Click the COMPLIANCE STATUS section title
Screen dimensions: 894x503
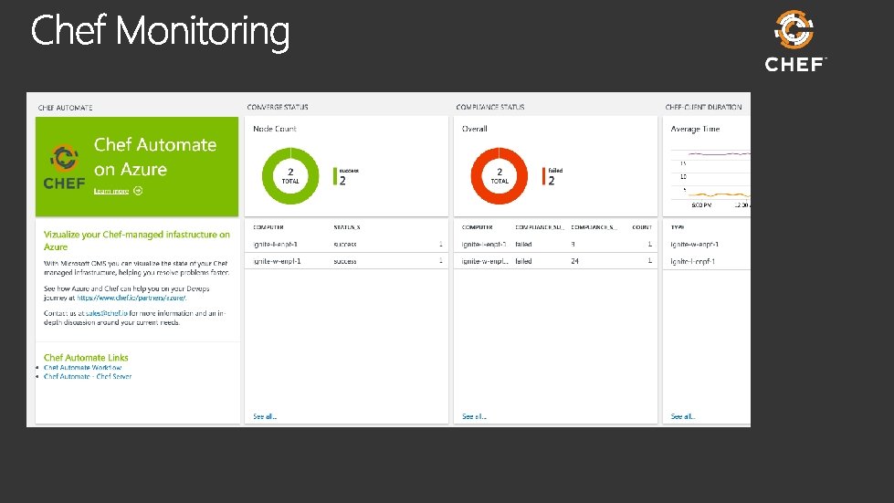pos(490,107)
